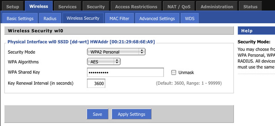Go to Access Restrictions tab
The width and height of the screenshot is (275, 126).
pos(136,7)
